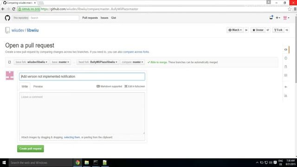
Task: Click the Windows Start button
Action: click(4, 163)
